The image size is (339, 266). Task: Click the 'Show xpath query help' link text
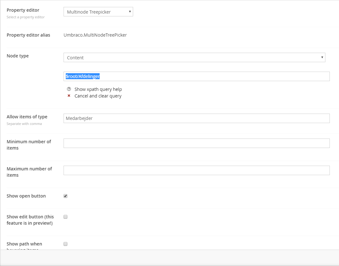tap(98, 89)
